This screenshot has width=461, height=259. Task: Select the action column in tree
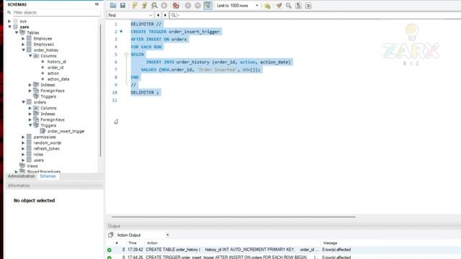click(53, 73)
